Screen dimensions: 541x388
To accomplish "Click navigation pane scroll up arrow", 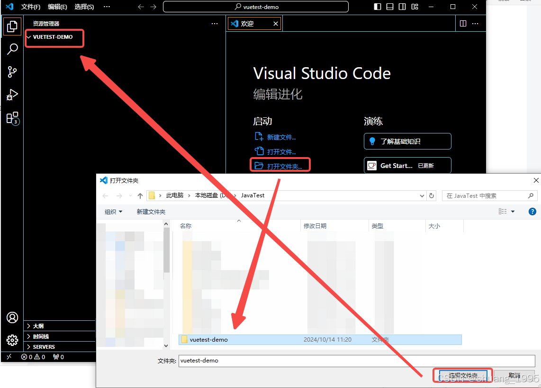I will [166, 224].
